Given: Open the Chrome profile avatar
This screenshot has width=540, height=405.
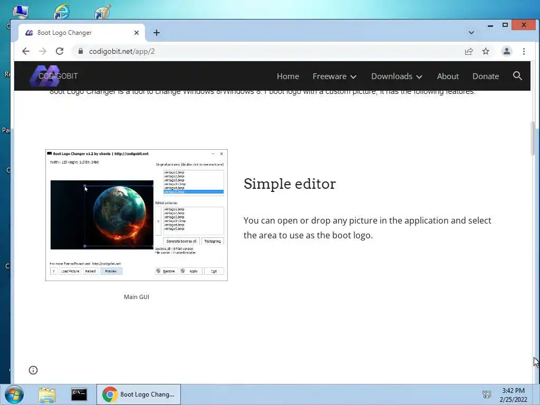Looking at the screenshot, I should (x=507, y=51).
